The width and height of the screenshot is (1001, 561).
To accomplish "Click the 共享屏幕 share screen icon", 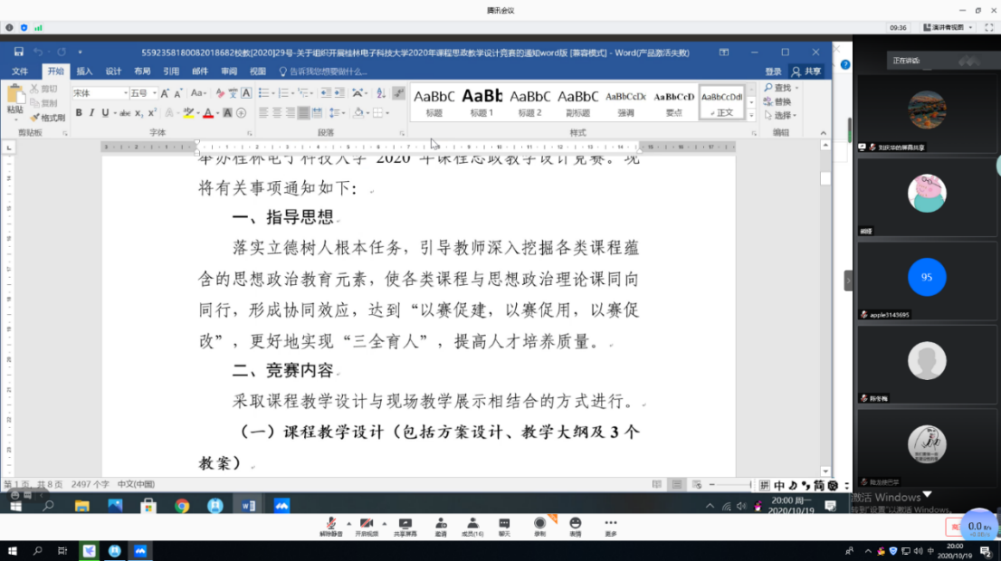I will pos(405,524).
